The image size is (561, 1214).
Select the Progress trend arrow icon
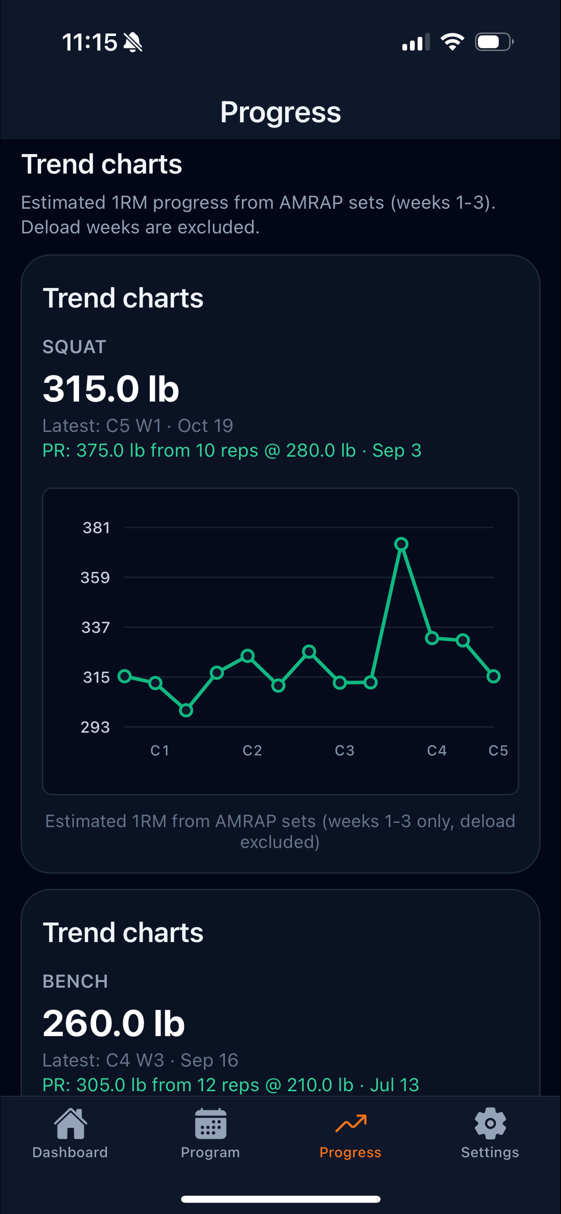click(x=350, y=1123)
